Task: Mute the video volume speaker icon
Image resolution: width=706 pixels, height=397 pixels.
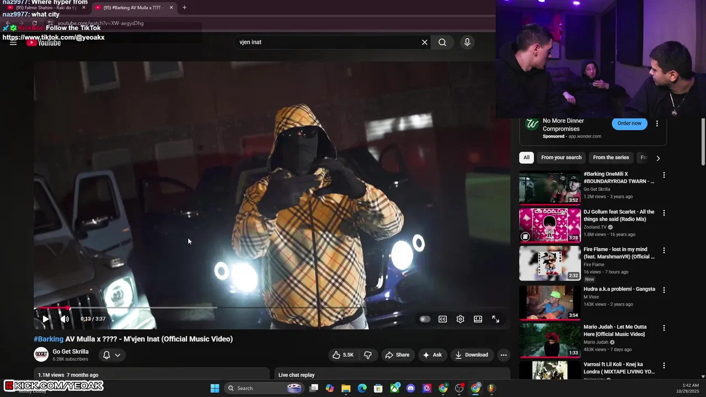Action: click(x=65, y=319)
